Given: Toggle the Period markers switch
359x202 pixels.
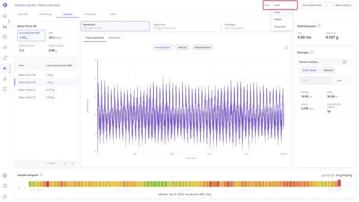Looking at the screenshot, I should 343,62.
